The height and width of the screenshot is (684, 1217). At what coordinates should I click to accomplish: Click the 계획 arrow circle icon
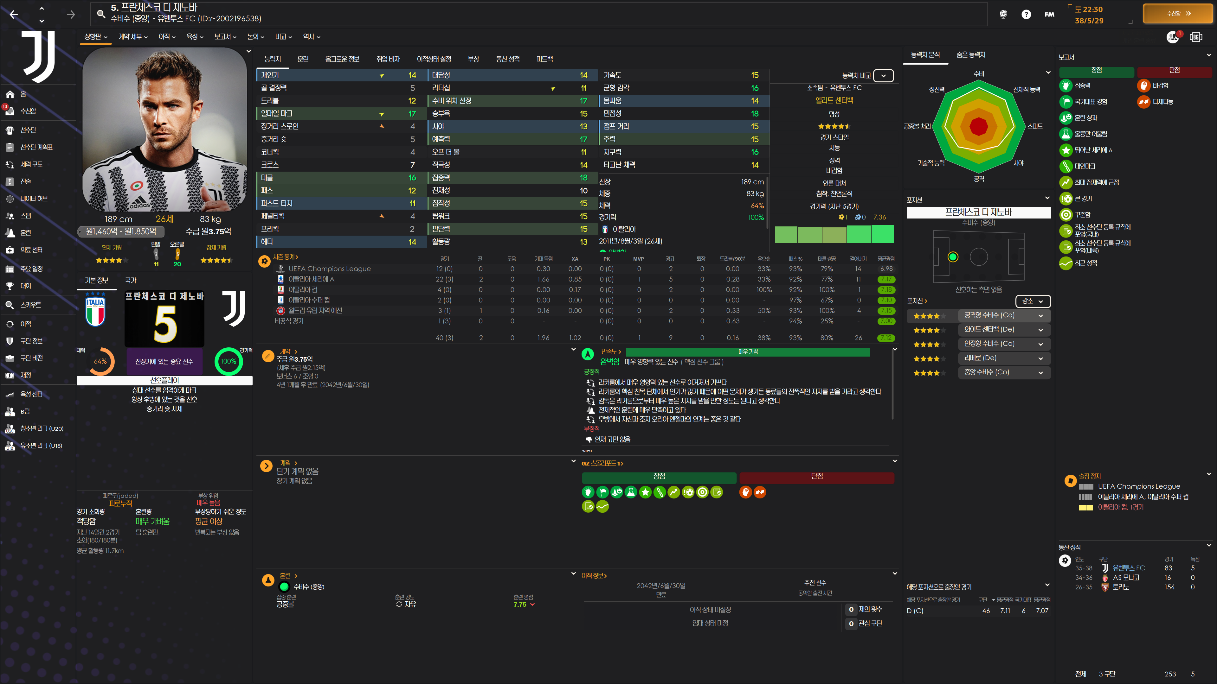point(267,466)
